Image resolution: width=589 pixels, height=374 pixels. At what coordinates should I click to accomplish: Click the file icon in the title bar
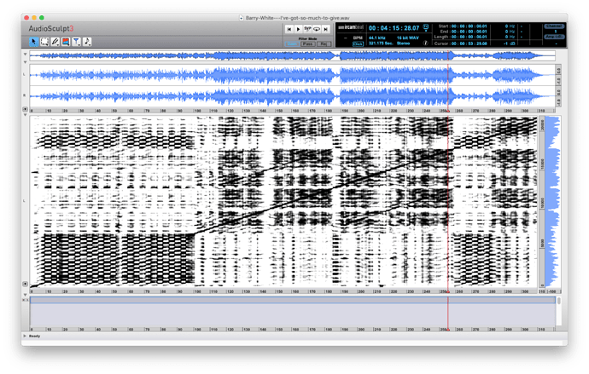242,18
